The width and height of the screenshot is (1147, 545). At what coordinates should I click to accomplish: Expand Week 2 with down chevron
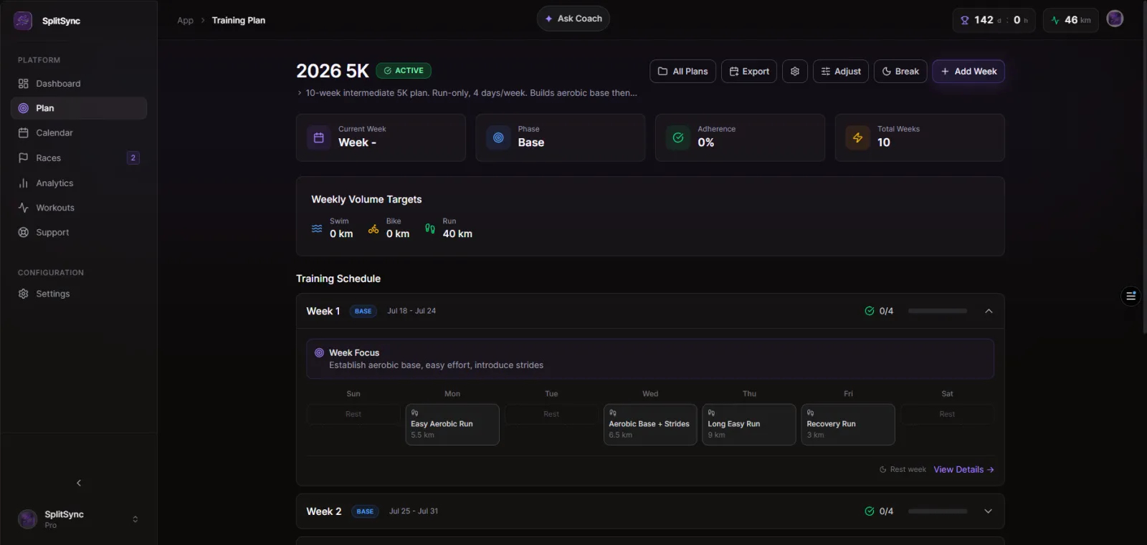click(x=989, y=511)
